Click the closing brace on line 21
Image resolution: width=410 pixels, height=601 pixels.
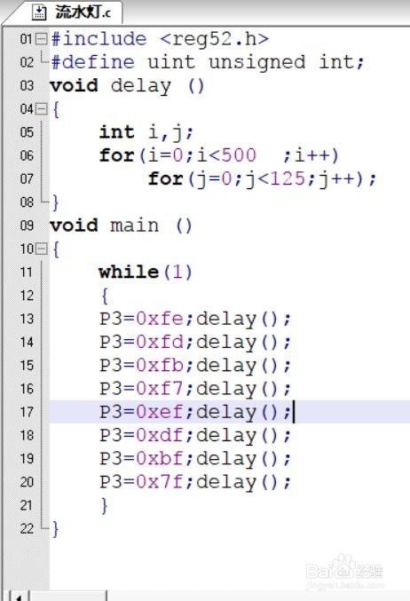tap(104, 505)
